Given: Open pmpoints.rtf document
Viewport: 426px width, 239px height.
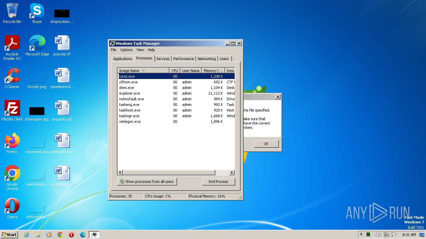Looking at the screenshot, I should pos(62,111).
